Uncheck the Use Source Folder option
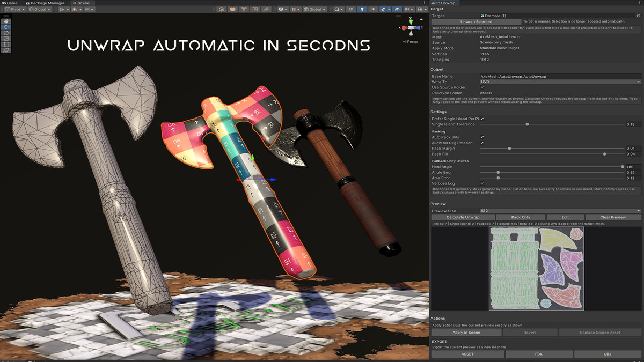This screenshot has height=362, width=644. point(482,87)
